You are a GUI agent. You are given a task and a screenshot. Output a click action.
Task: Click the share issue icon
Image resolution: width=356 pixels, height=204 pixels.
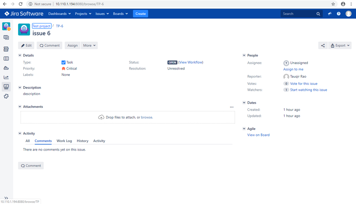pos(323,45)
